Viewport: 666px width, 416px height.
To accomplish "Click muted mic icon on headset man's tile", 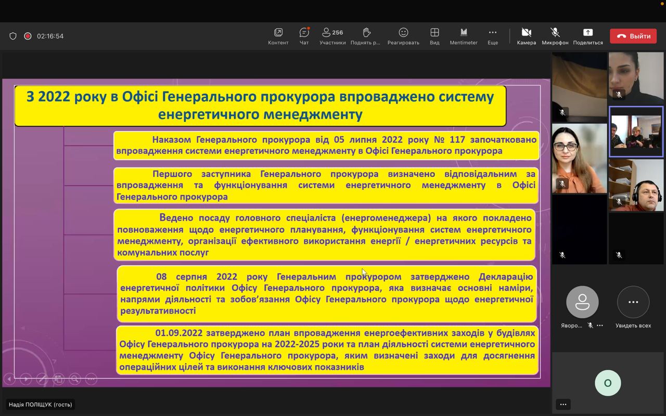I will 619,201.
